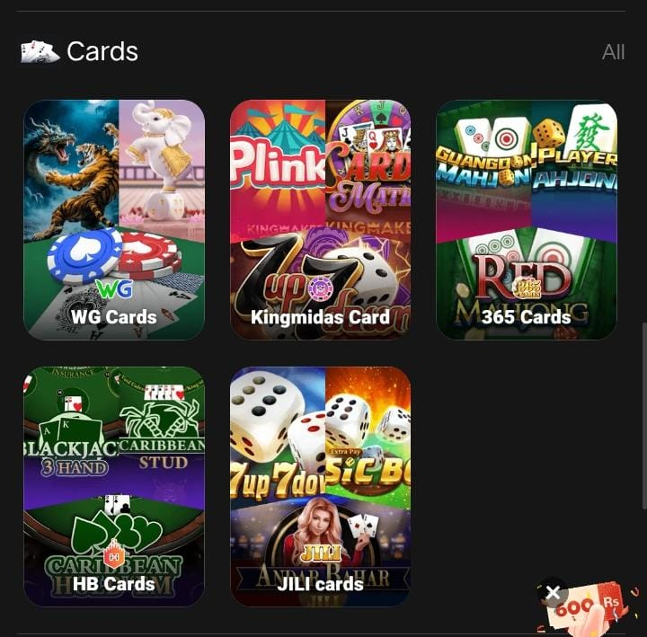Select the Cards section heading
The height and width of the screenshot is (637, 647).
pos(102,51)
